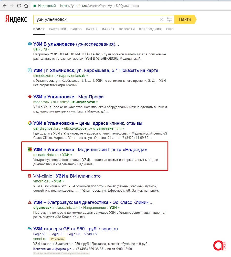The image size is (231, 257).
Task: Click the ulmedozon.ru result favicon
Action: (x=30, y=70)
